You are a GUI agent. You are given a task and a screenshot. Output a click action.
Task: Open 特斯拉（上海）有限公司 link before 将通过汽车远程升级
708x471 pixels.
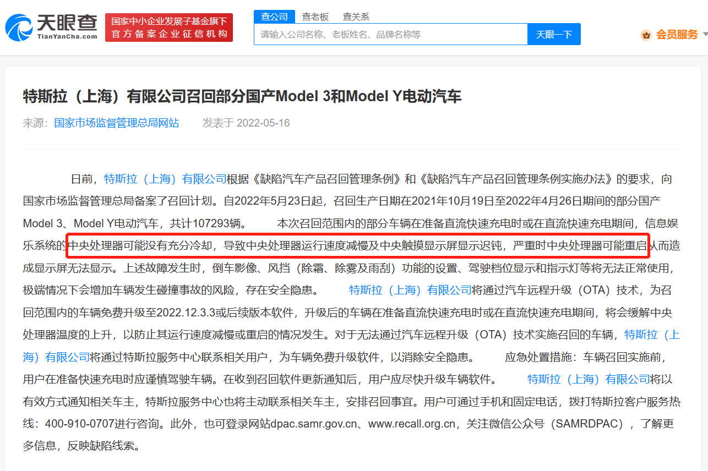coord(410,290)
